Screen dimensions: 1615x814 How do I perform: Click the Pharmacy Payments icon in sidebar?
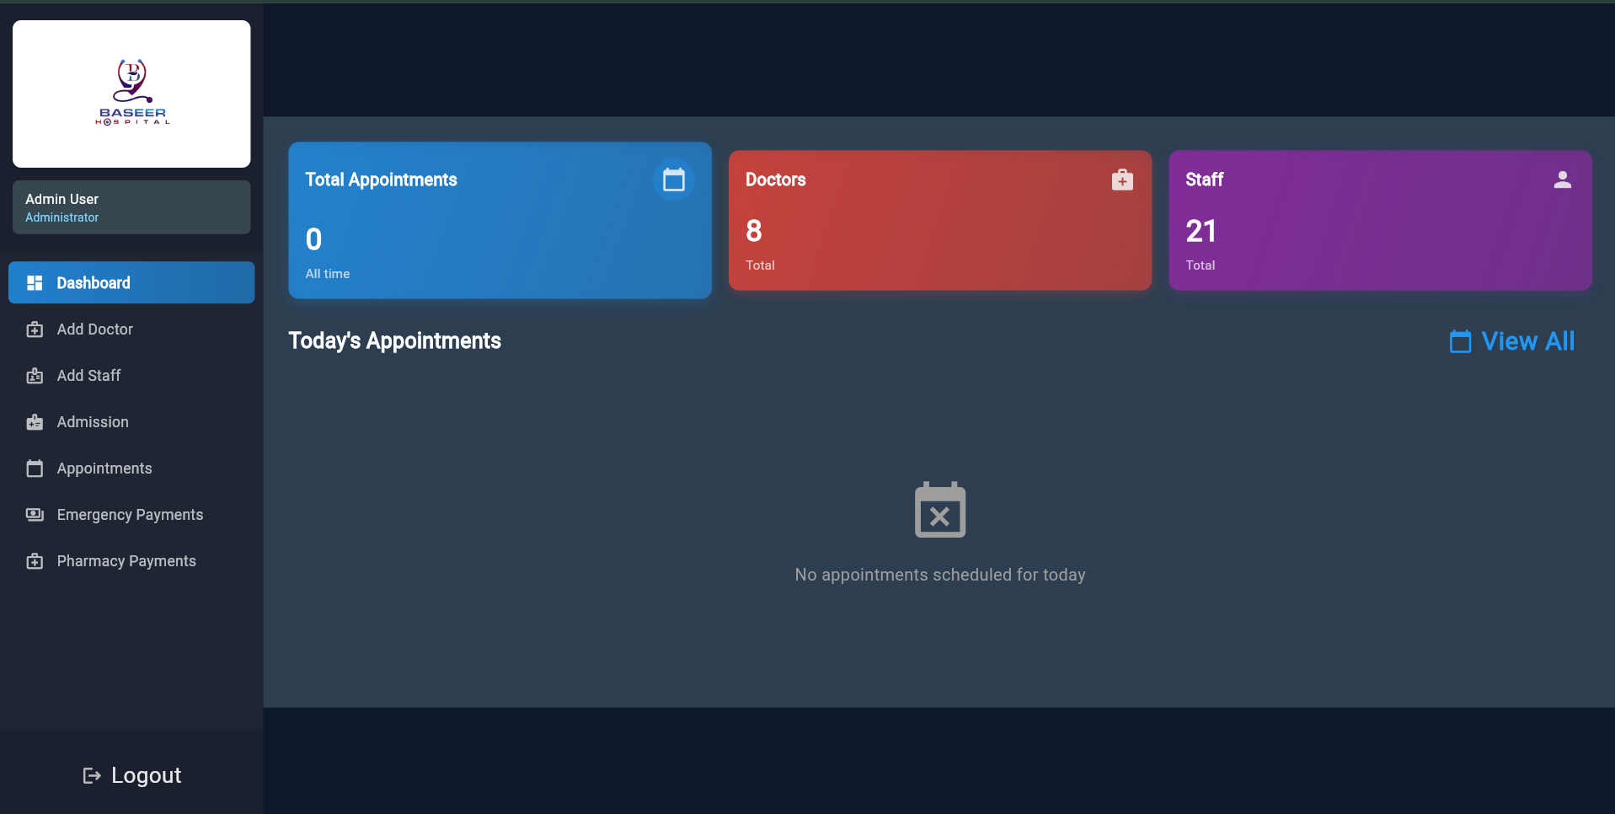coord(35,561)
